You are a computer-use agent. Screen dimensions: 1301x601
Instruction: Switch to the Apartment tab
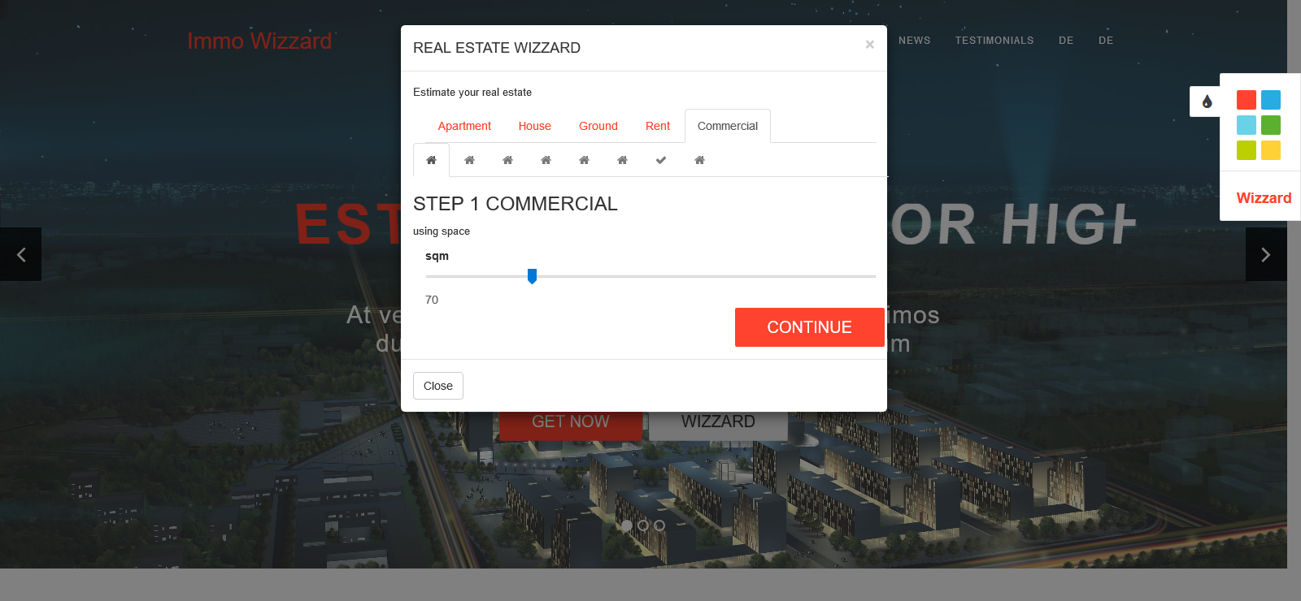point(464,126)
